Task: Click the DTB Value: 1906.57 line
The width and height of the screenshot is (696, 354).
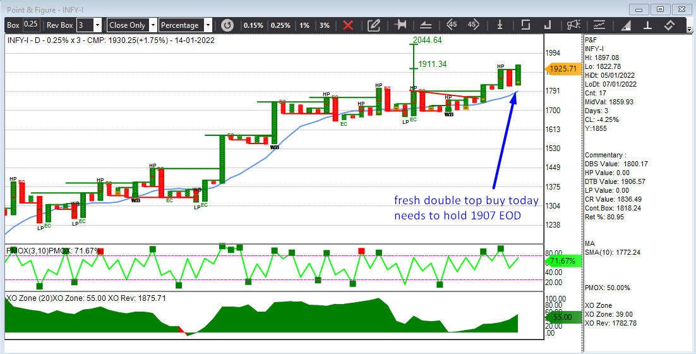Action: point(615,181)
